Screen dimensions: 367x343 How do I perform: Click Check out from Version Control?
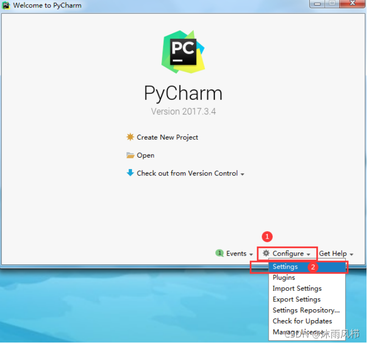click(187, 173)
